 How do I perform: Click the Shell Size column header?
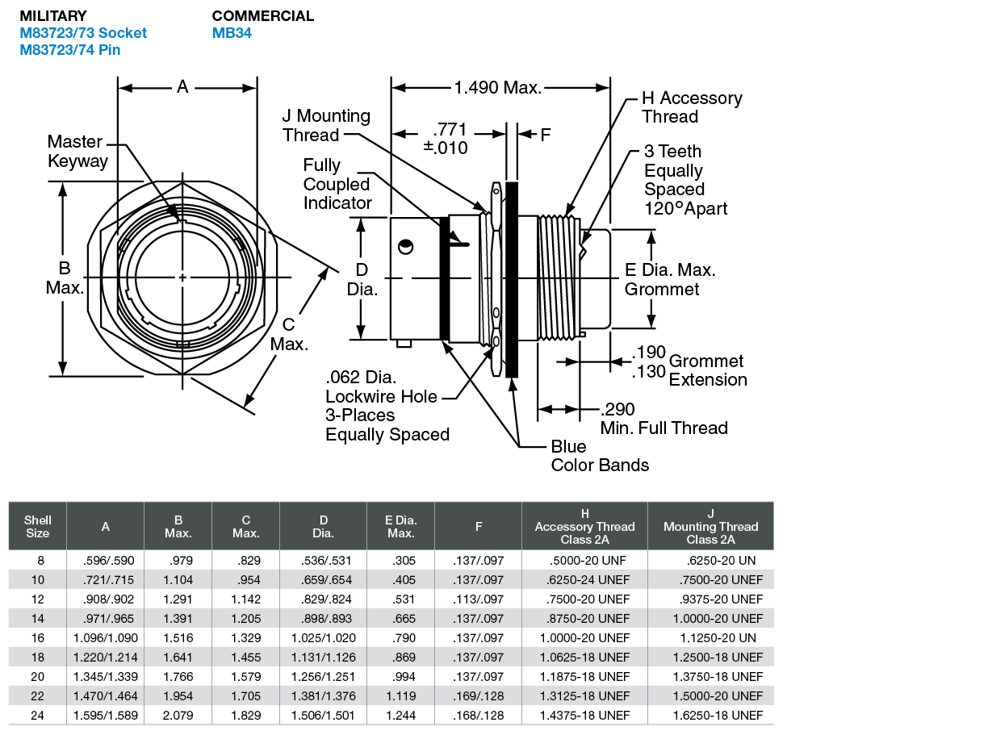(x=37, y=526)
